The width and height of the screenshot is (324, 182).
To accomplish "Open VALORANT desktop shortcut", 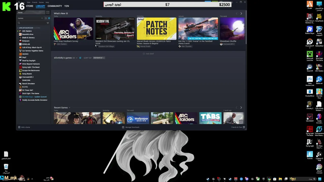I will pos(310,118).
